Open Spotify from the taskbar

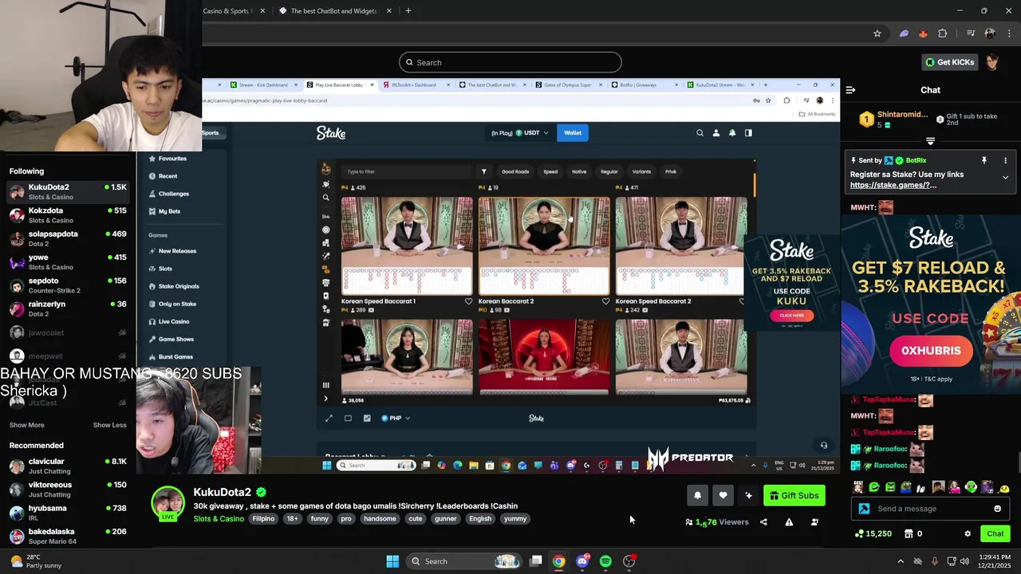pos(605,561)
